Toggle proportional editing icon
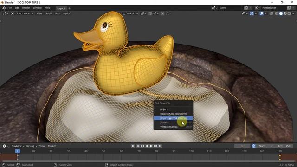297x167 pixels. coord(162,13)
